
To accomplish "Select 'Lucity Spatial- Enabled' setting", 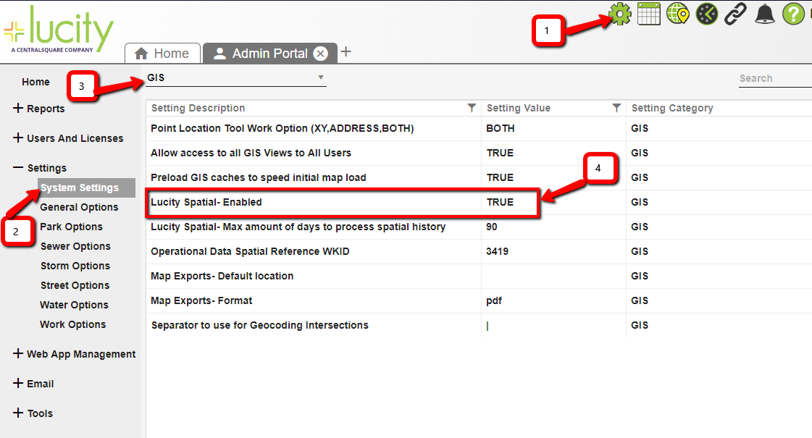I will pos(479,202).
